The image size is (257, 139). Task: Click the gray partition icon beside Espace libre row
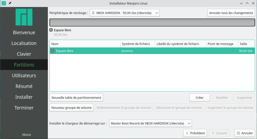[53, 51]
